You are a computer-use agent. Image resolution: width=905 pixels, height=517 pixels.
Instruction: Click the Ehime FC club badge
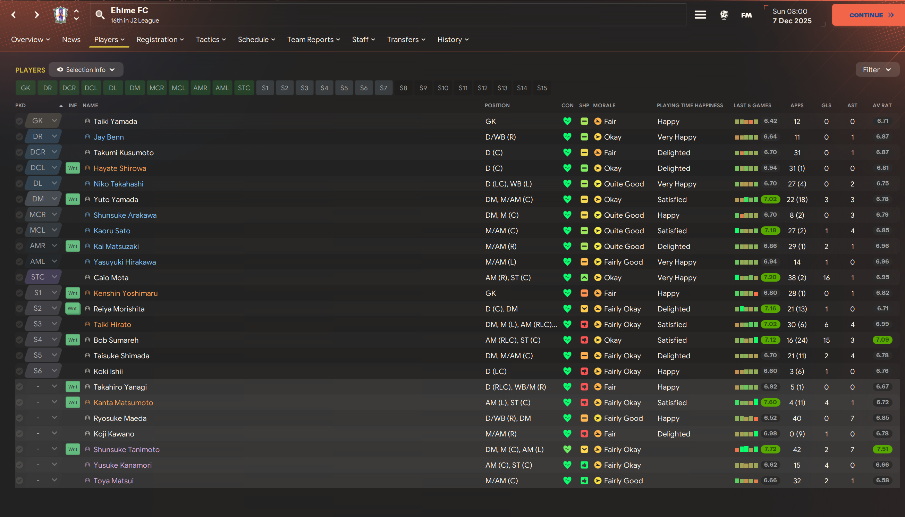(x=60, y=15)
